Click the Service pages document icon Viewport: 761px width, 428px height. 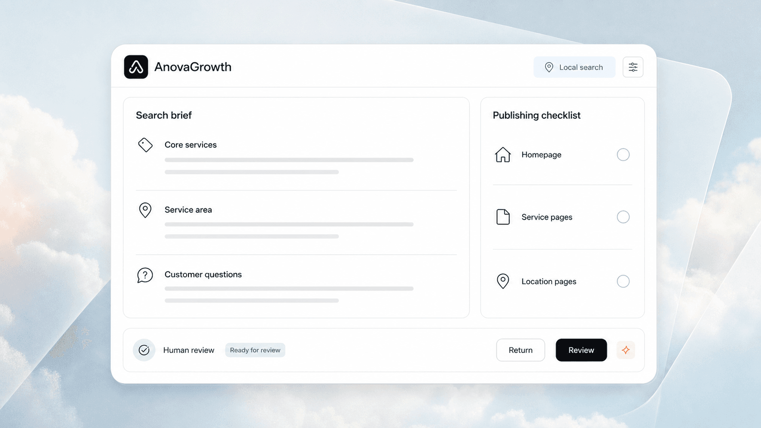point(503,217)
